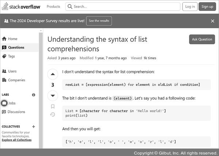219x156 pixels.
Task: Go to Home in sidebar
Action: coord(12,39)
